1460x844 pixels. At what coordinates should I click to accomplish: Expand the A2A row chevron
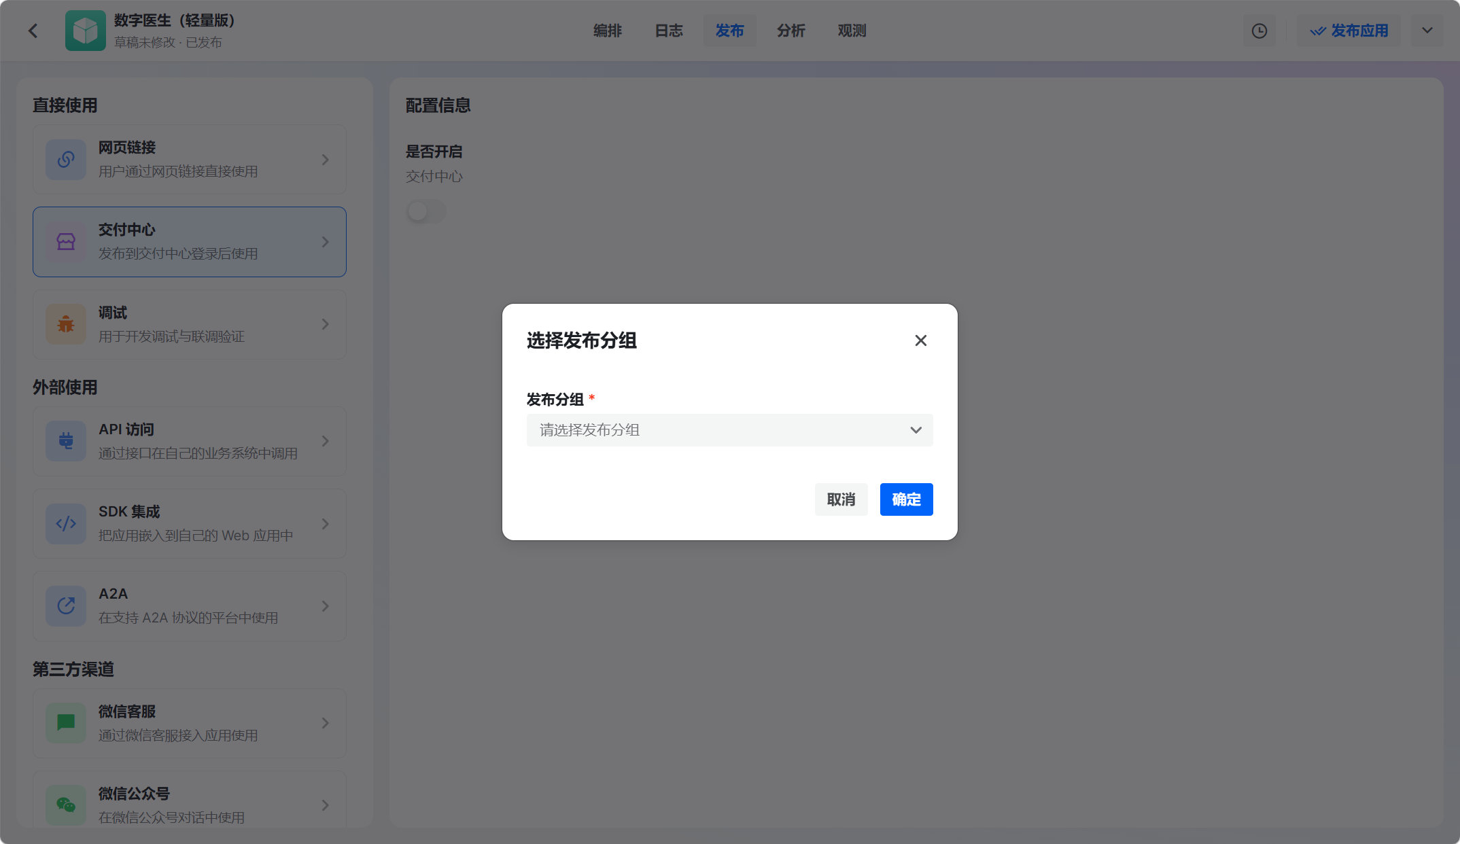[326, 605]
